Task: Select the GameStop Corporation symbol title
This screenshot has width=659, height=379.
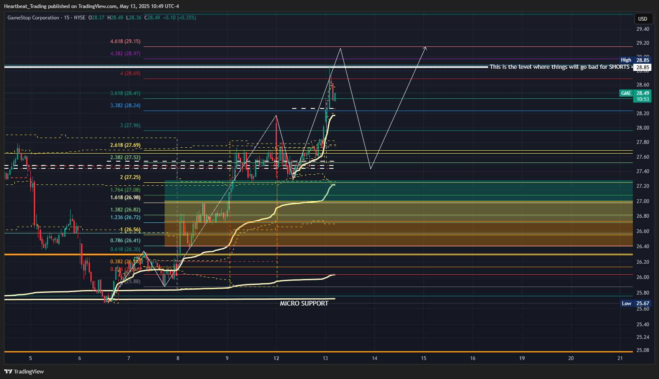Action: pos(33,18)
